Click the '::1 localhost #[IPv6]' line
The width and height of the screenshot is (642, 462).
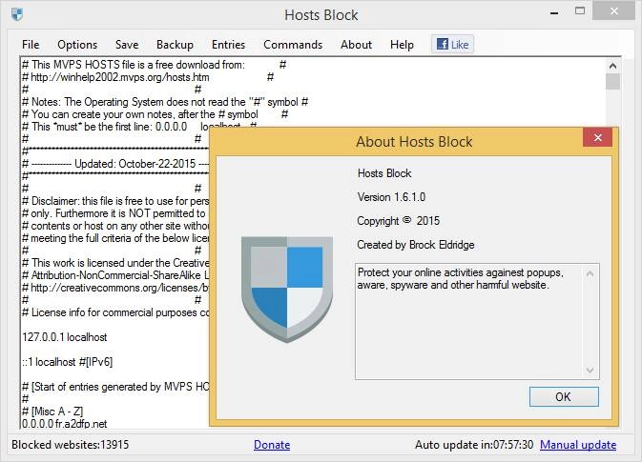click(x=67, y=362)
